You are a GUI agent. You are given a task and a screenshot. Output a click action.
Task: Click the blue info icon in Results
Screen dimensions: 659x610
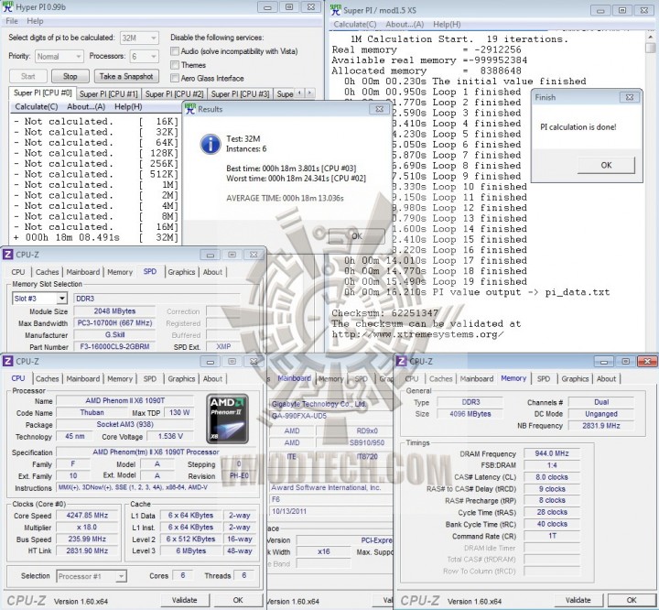[x=211, y=144]
